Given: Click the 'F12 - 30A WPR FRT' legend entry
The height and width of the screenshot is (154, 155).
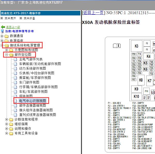Looking at the screenshot, I should click(x=117, y=130).
